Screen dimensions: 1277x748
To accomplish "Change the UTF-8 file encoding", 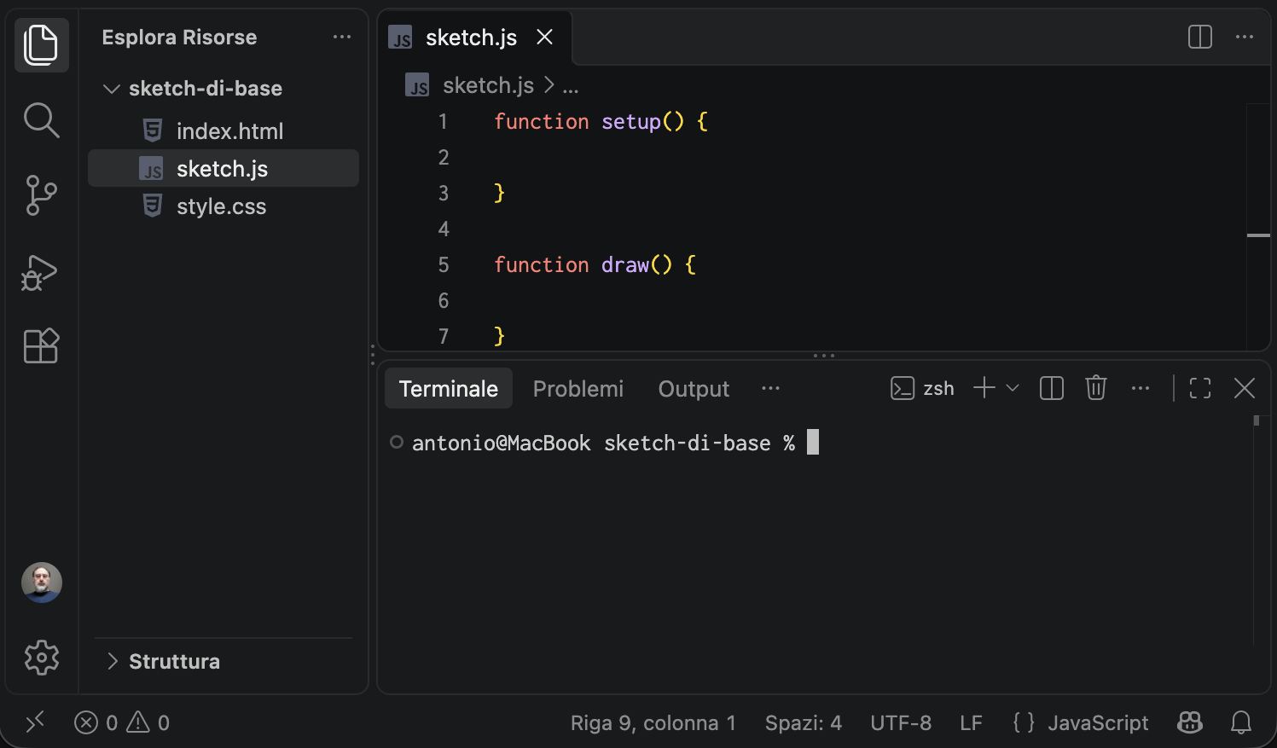I will click(901, 722).
